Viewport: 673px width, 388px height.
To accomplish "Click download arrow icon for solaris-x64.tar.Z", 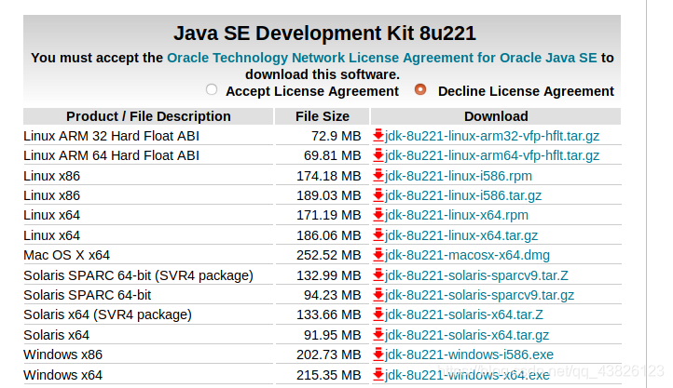I will [378, 314].
